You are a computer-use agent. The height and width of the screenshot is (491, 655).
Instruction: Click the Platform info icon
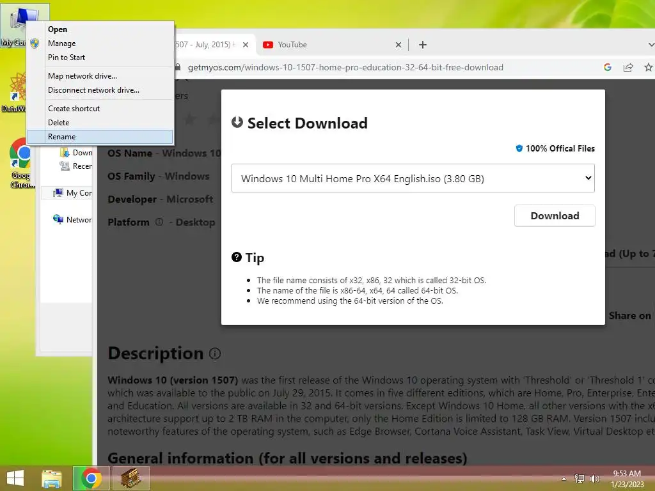point(159,222)
